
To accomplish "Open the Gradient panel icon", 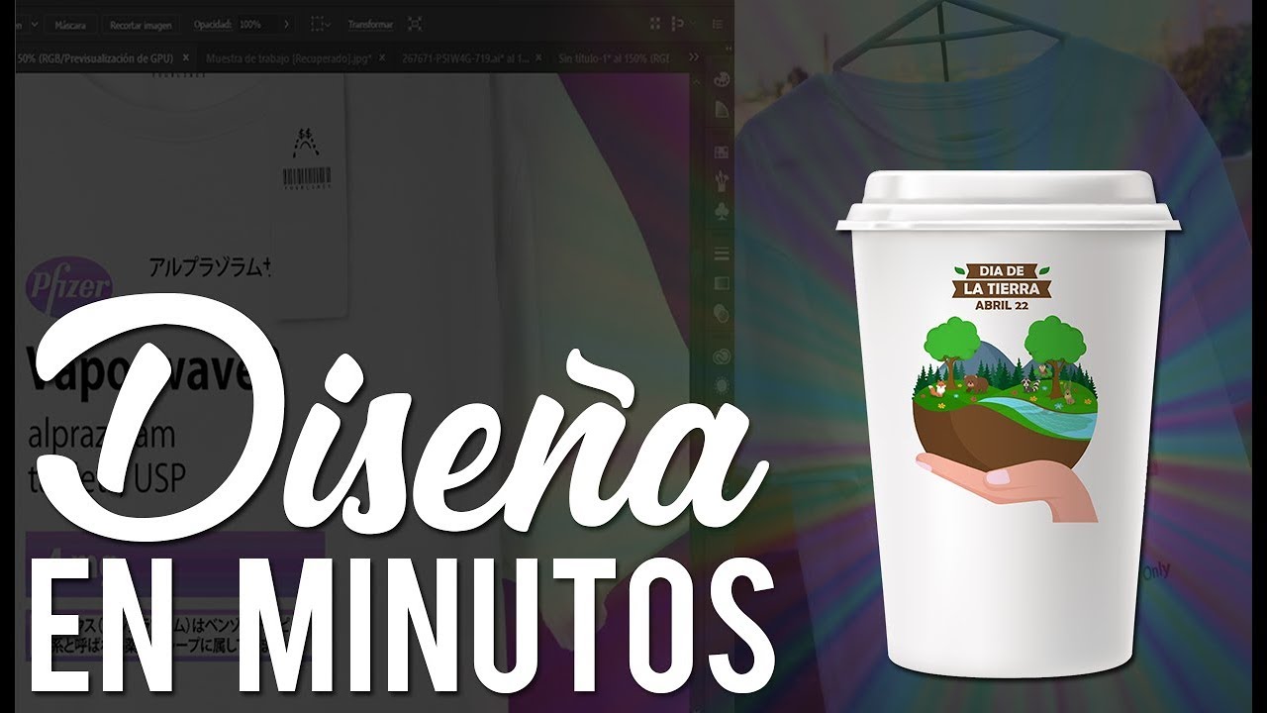I will click(722, 283).
